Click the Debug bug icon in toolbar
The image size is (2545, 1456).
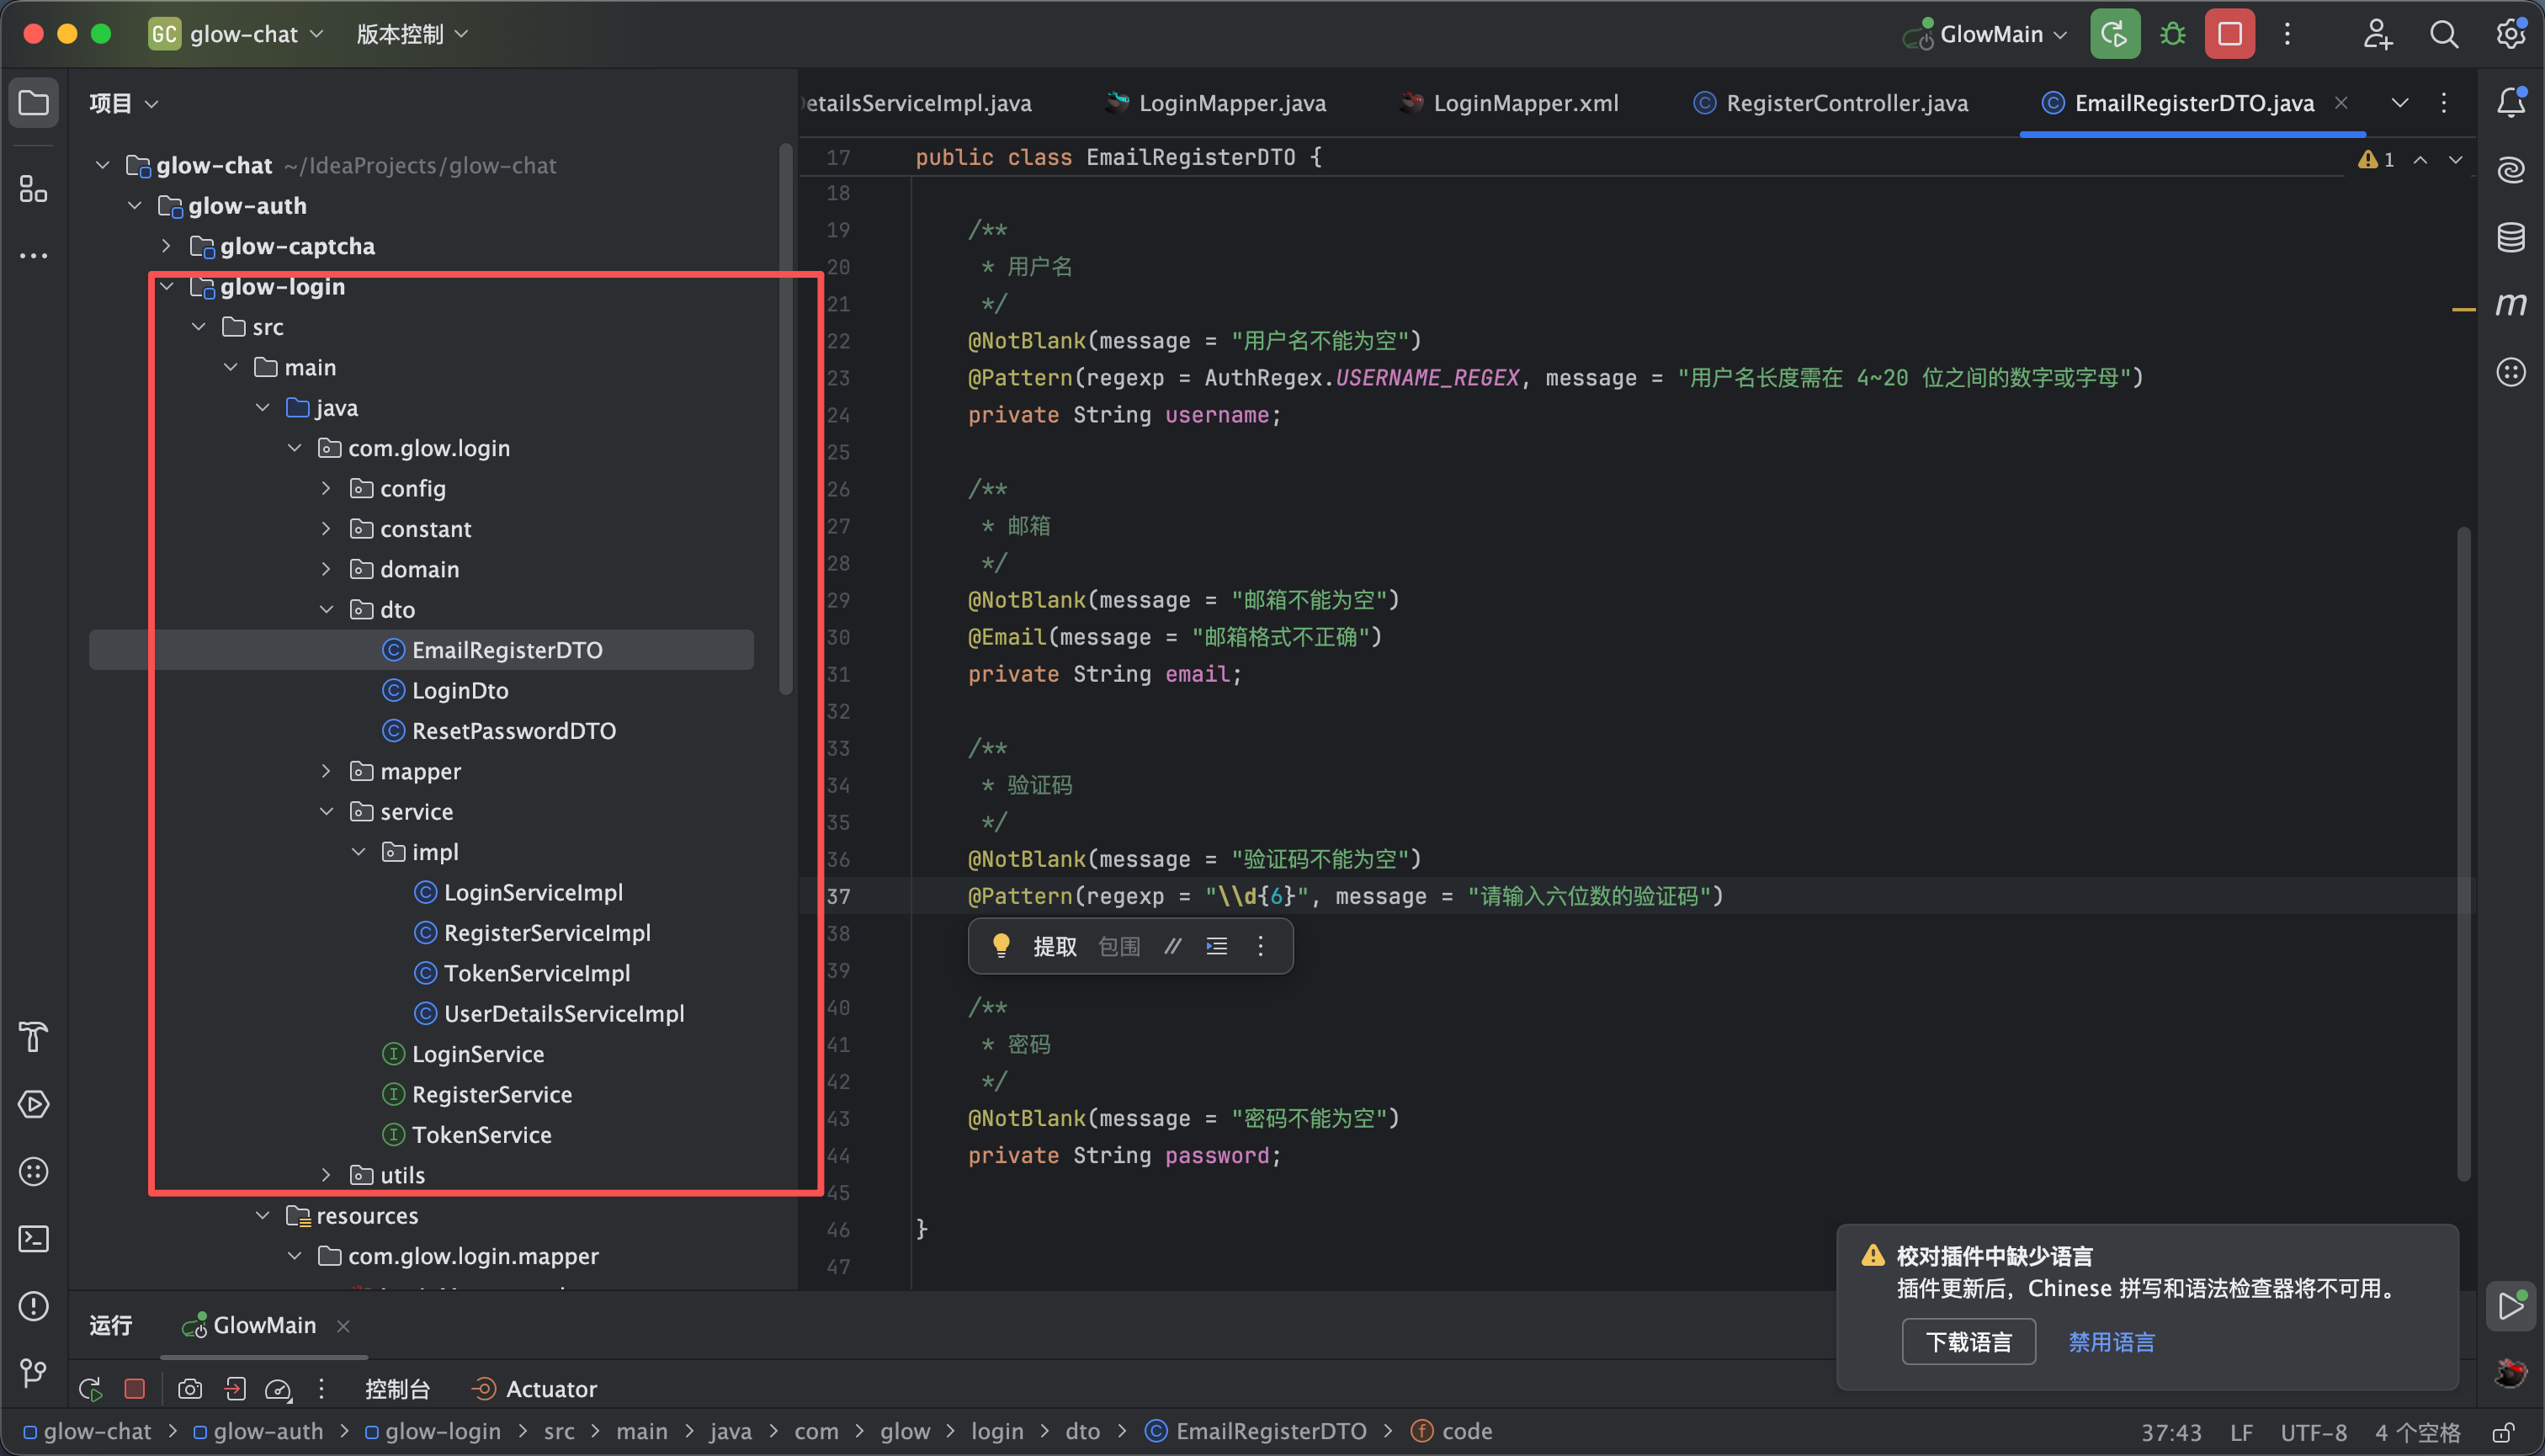(2172, 34)
